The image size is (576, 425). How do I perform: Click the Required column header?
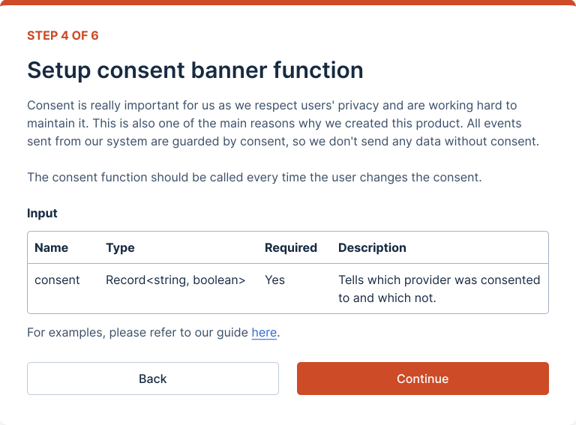291,247
